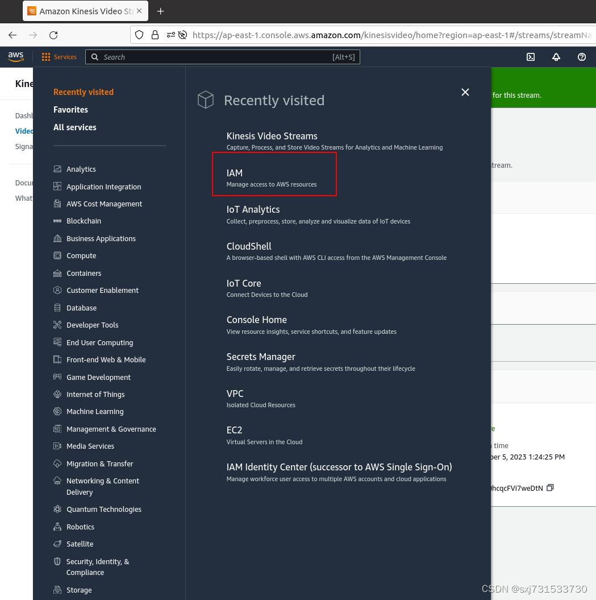
Task: Open the Services grid menu
Action: [46, 57]
